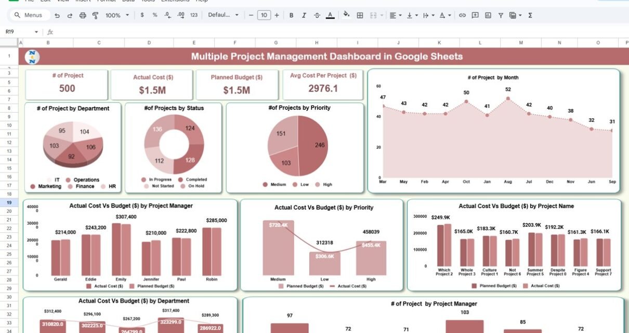Click the dashboard title banner text
Viewport: 629px width, 333px height.
click(x=327, y=57)
